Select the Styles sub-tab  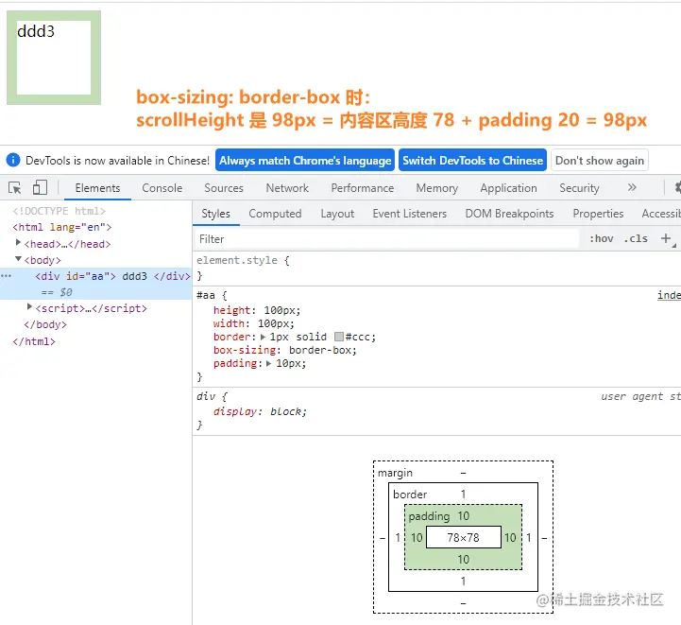(x=216, y=214)
